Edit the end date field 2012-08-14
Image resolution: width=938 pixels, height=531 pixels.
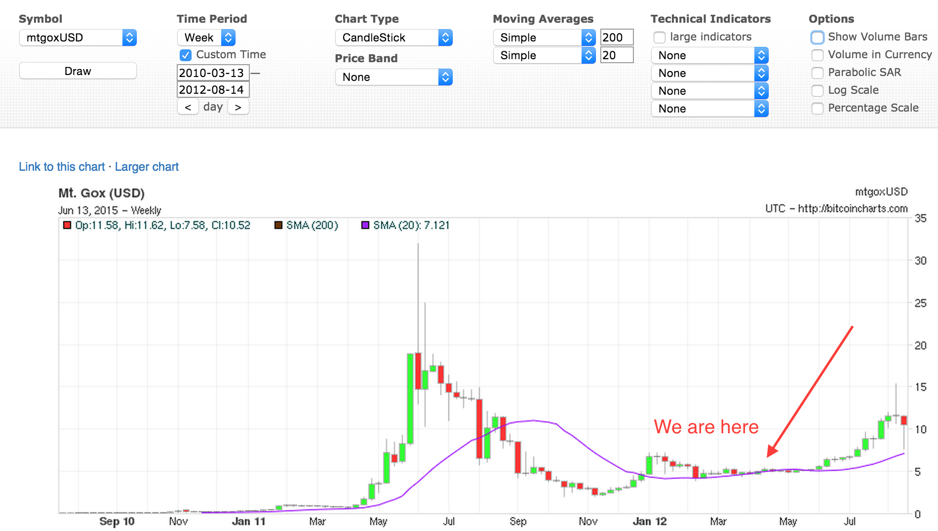[213, 89]
